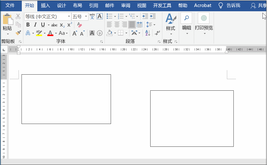The image size is (267, 165).
Task: Open the font color dropdown arrow
Action: pos(56,33)
